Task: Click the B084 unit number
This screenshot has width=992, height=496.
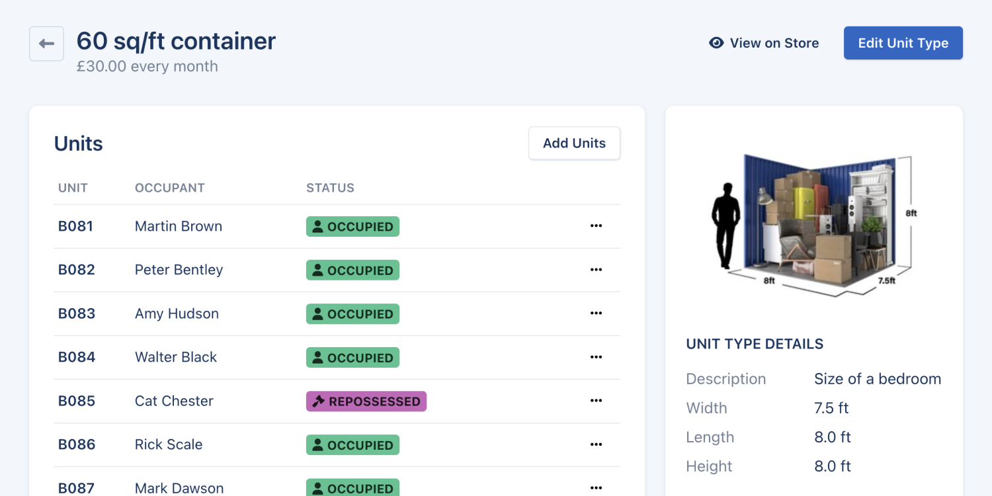Action: (x=77, y=357)
